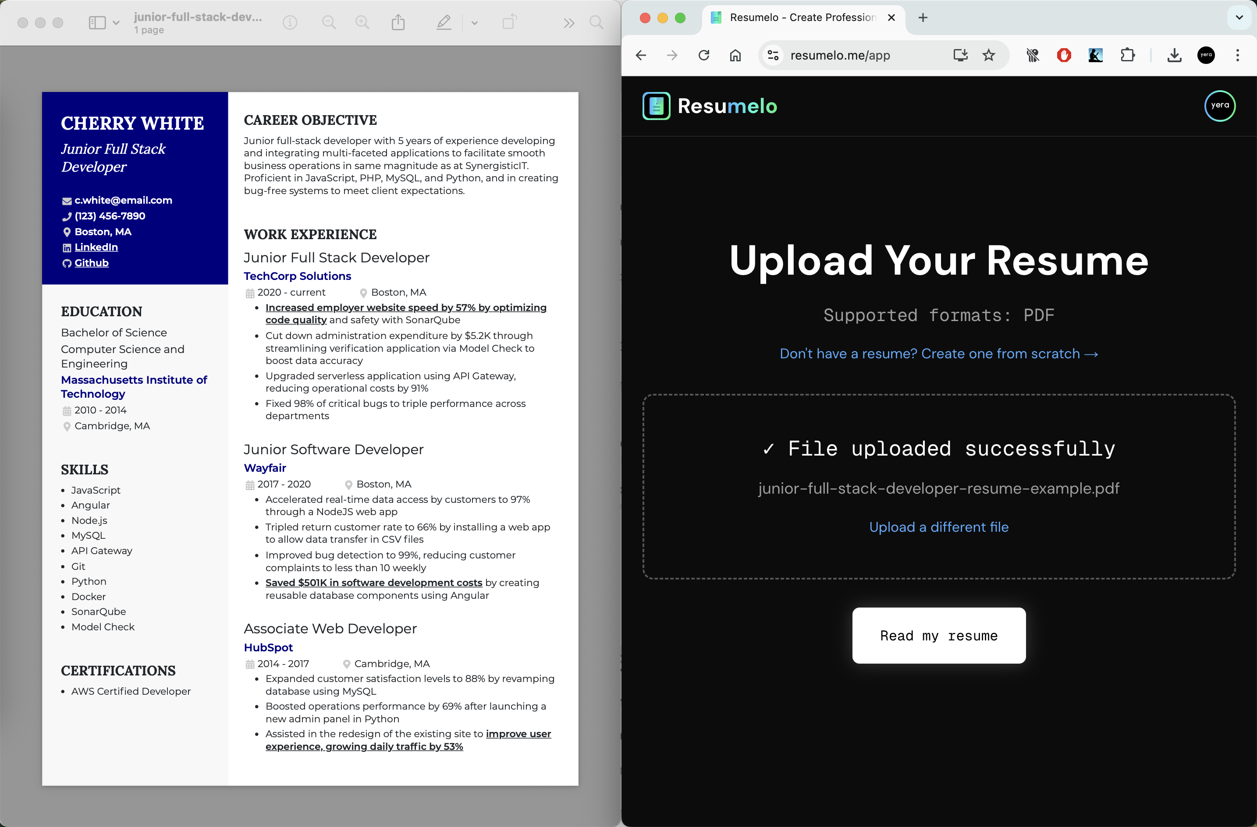Reload the Resumelo page

704,55
